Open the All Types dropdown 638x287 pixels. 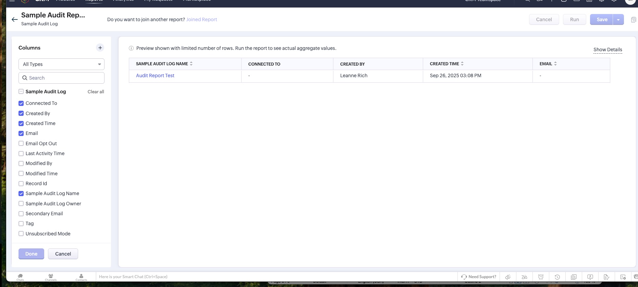pos(61,64)
